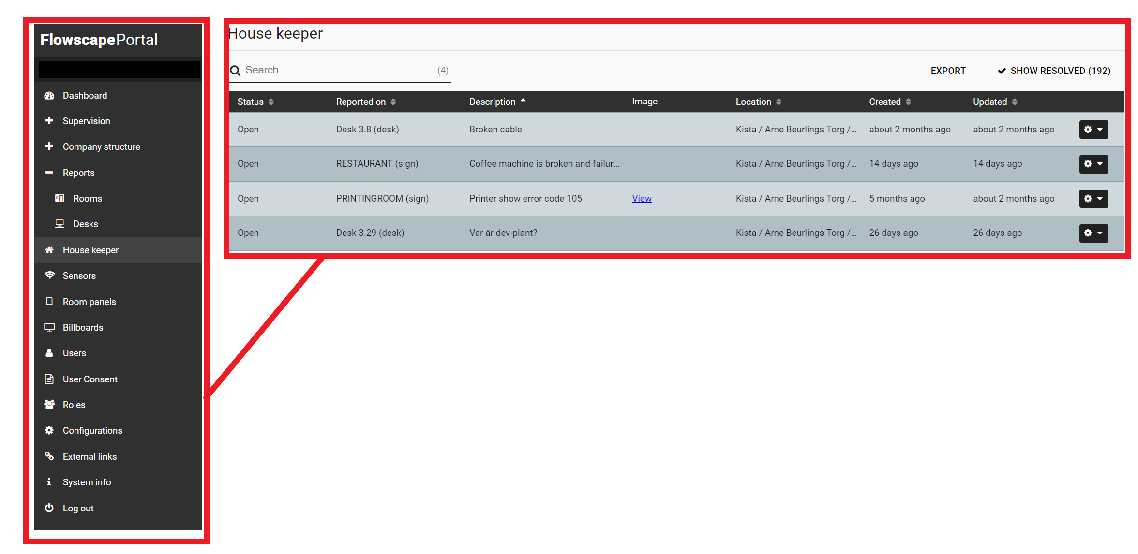
Task: Click the search magnifier icon
Action: tap(235, 71)
